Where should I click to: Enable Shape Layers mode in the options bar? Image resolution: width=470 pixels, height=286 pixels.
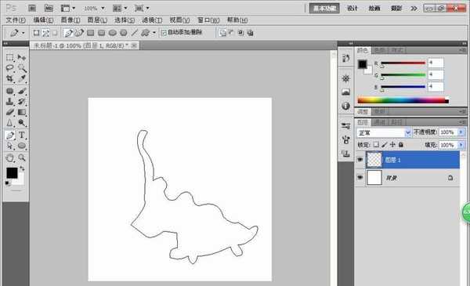point(36,33)
